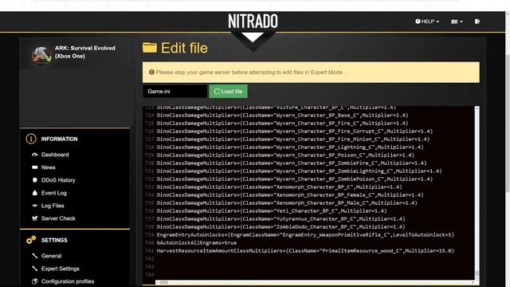Click line 741 HarvestResourceItemAmountClassMultipliers text
Image resolution: width=510 pixels, height=287 pixels.
click(x=305, y=251)
